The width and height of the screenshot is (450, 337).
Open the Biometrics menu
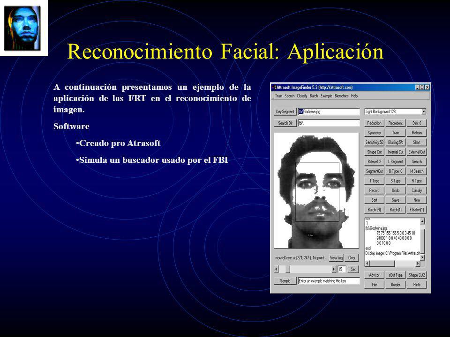tap(342, 96)
